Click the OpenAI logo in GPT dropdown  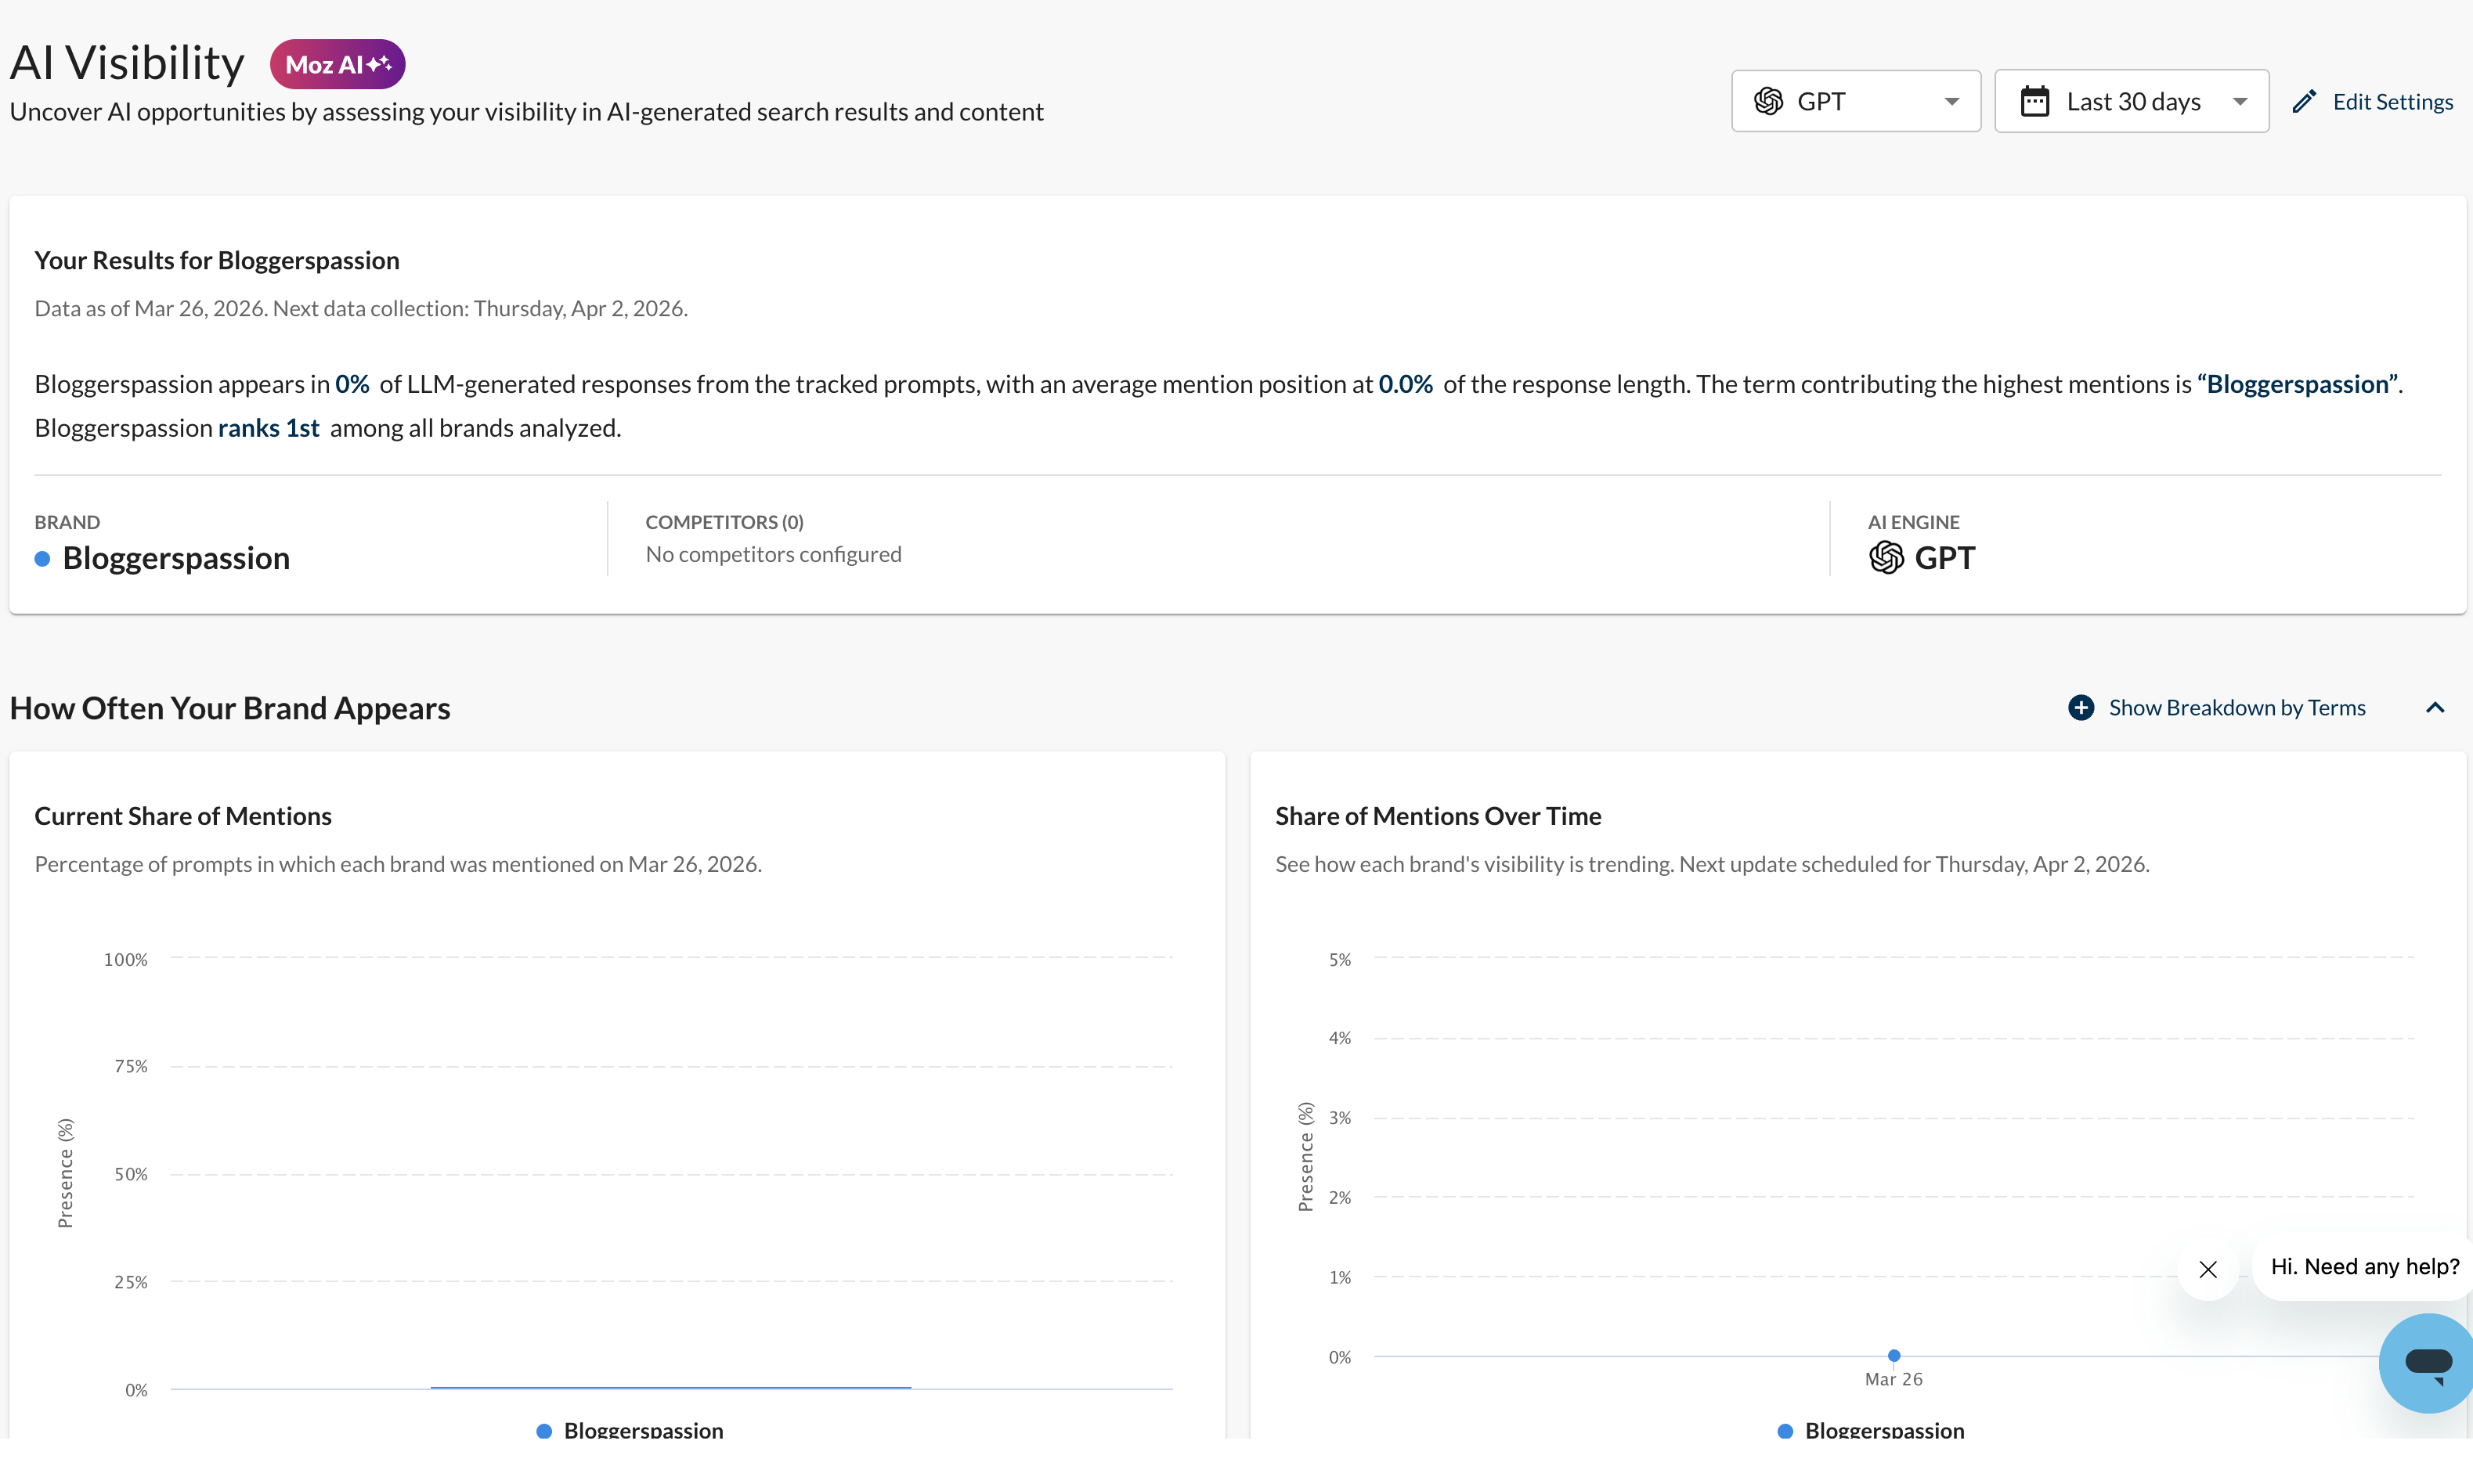[x=1767, y=101]
